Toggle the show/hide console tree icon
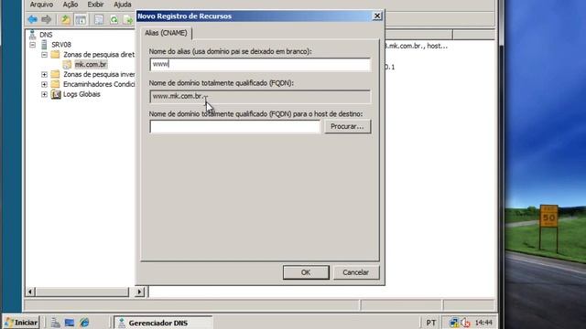The height and width of the screenshot is (329, 586). (x=81, y=19)
